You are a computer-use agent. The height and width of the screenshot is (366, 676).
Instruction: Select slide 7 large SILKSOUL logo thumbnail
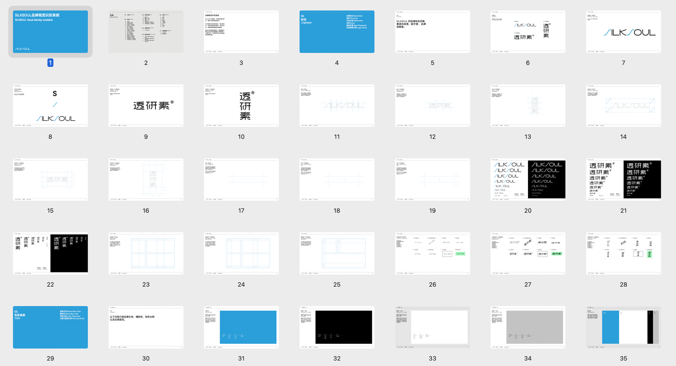624,32
